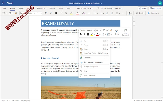
Task: Click English (U.S.) language in status bar
Action: 25,100
